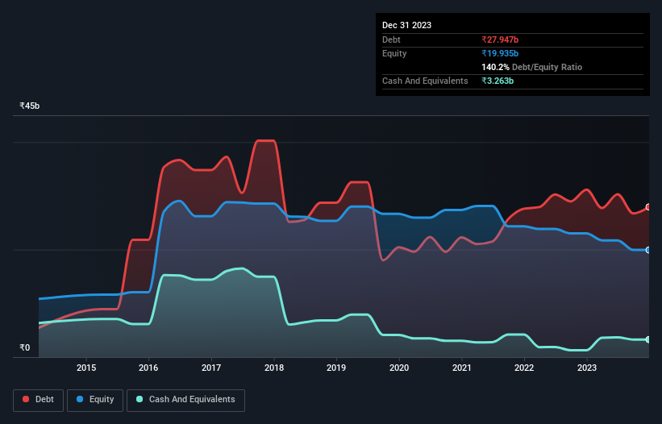This screenshot has width=662, height=424.
Task: Click the ₹27.947b debt value
Action: [x=500, y=39]
